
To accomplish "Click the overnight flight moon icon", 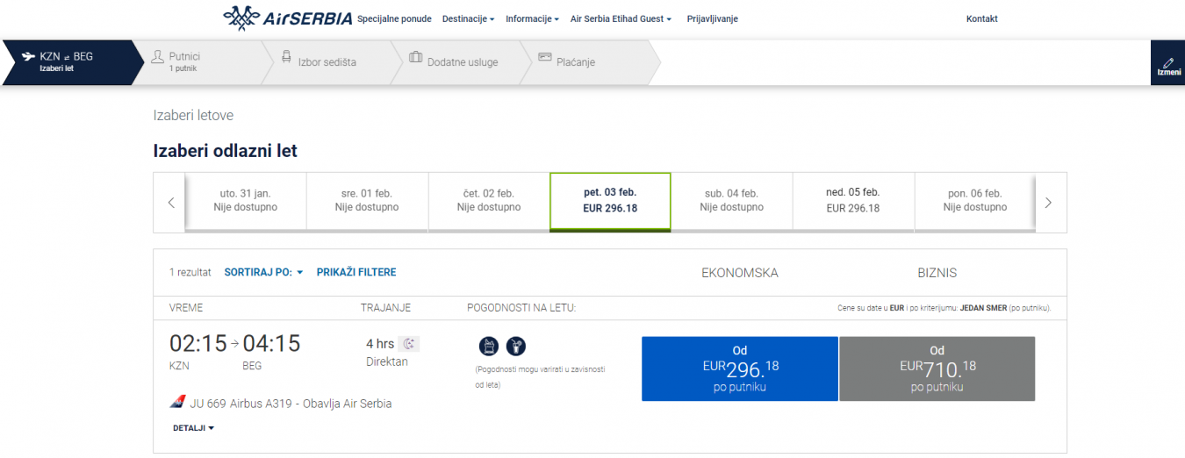I will pos(408,344).
